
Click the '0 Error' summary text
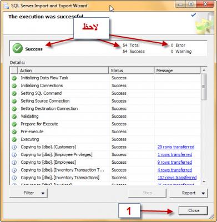point(178,46)
